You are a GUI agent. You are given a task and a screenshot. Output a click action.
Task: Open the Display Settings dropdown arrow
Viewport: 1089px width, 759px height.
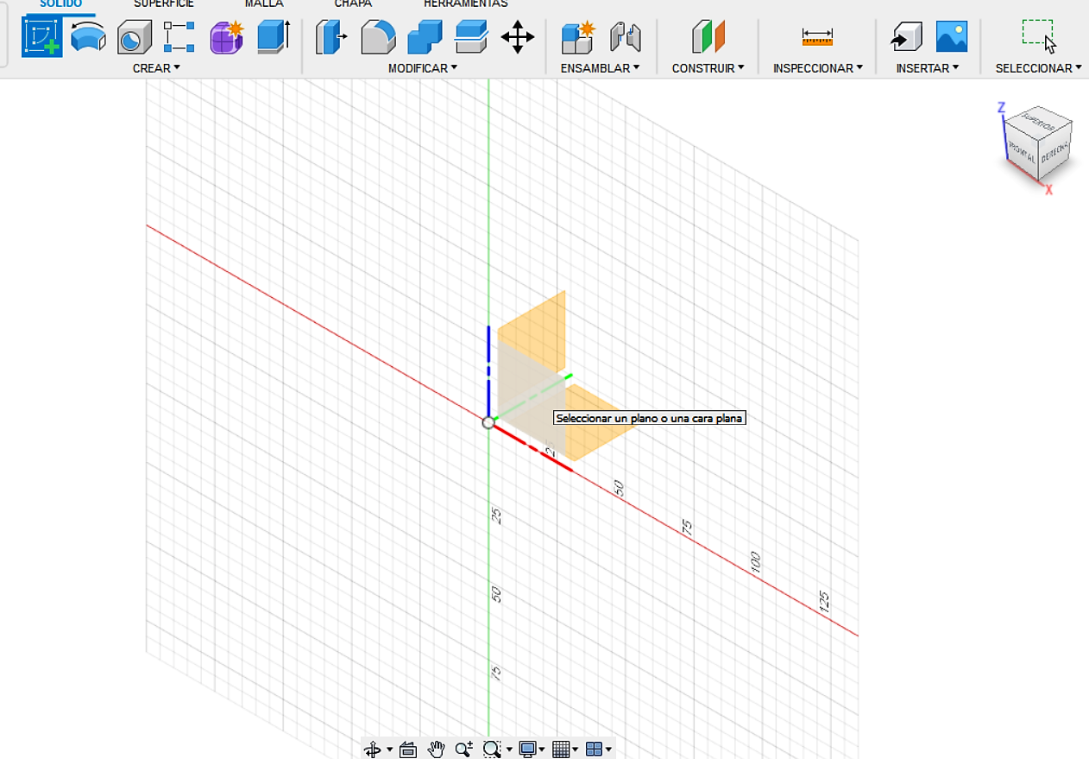(543, 750)
